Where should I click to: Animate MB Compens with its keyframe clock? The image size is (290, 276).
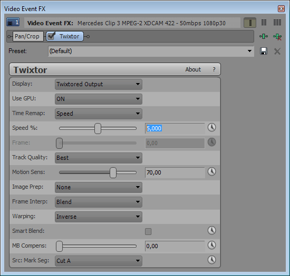211,245
